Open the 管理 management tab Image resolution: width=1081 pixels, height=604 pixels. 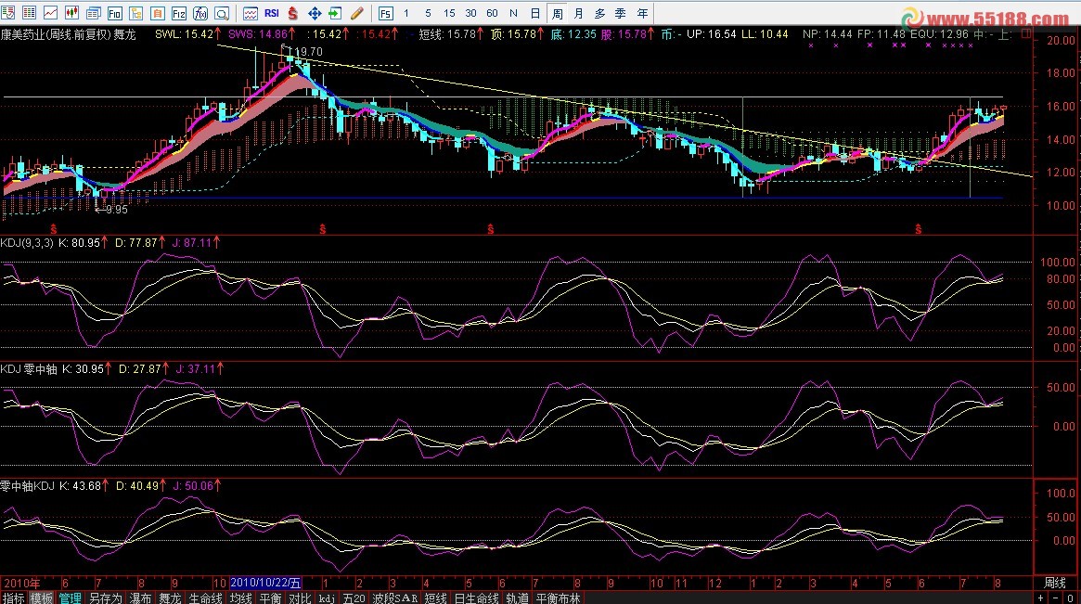[70, 598]
